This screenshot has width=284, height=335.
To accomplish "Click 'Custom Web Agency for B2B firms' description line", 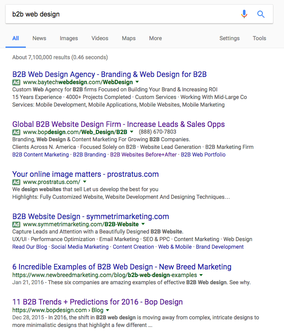I will [115, 90].
